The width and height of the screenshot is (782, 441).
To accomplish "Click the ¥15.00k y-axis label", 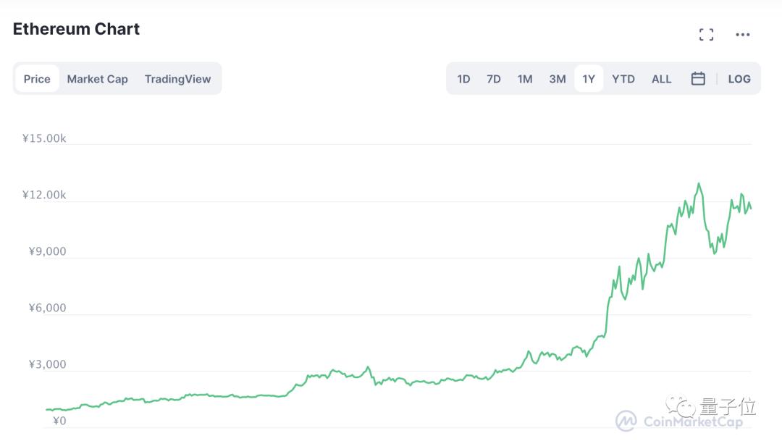I will pos(44,138).
